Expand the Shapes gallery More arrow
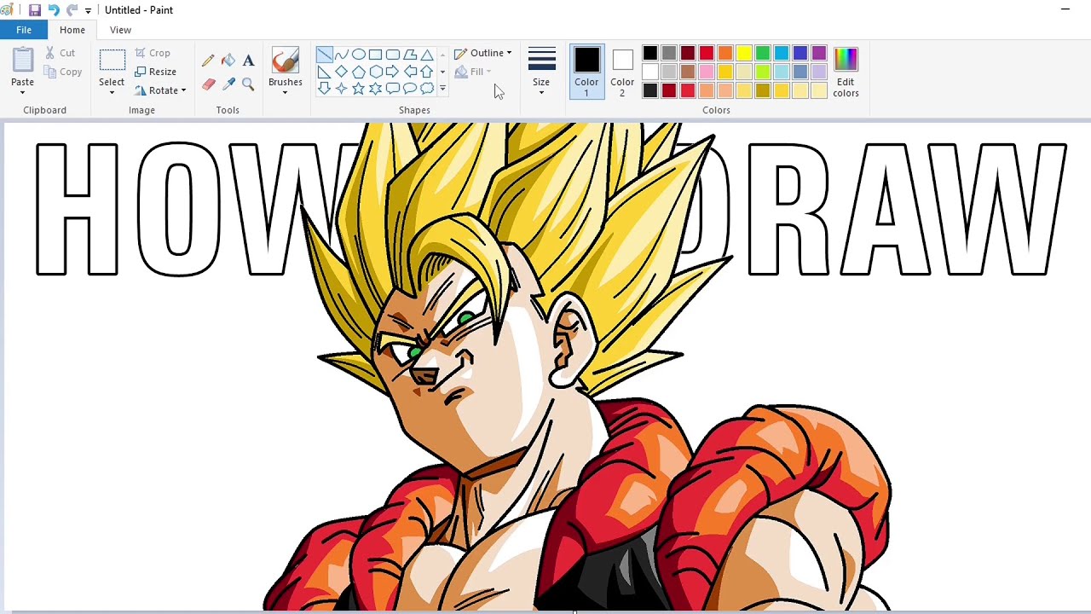Viewport: 1091px width, 614px height. click(442, 88)
